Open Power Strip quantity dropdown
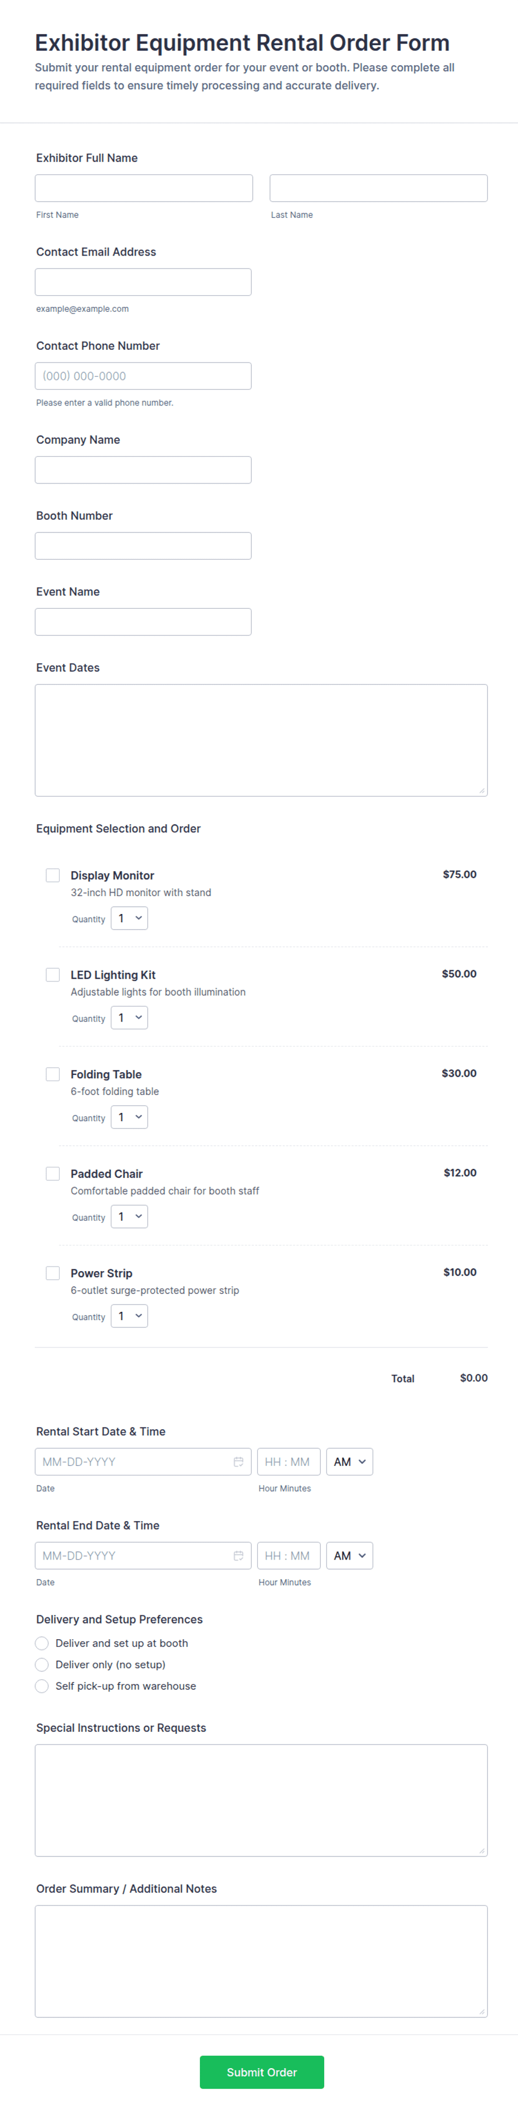This screenshot has width=518, height=2116. click(130, 1316)
